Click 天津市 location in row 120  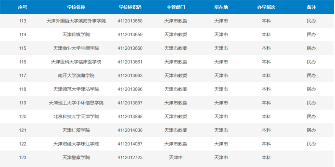[221, 117]
